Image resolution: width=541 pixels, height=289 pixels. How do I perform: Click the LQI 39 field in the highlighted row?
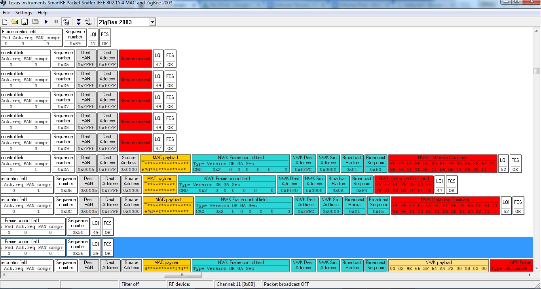click(x=95, y=247)
